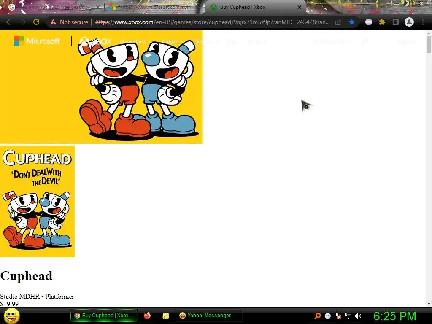This screenshot has height=324, width=432.
Task: Reload the Xbox Cuphead page
Action: [x=36, y=22]
